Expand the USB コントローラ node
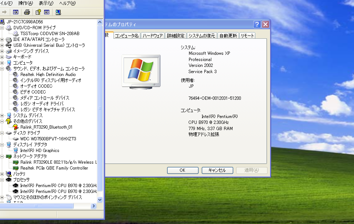Screen dimensions: 354x224 coord(2,45)
